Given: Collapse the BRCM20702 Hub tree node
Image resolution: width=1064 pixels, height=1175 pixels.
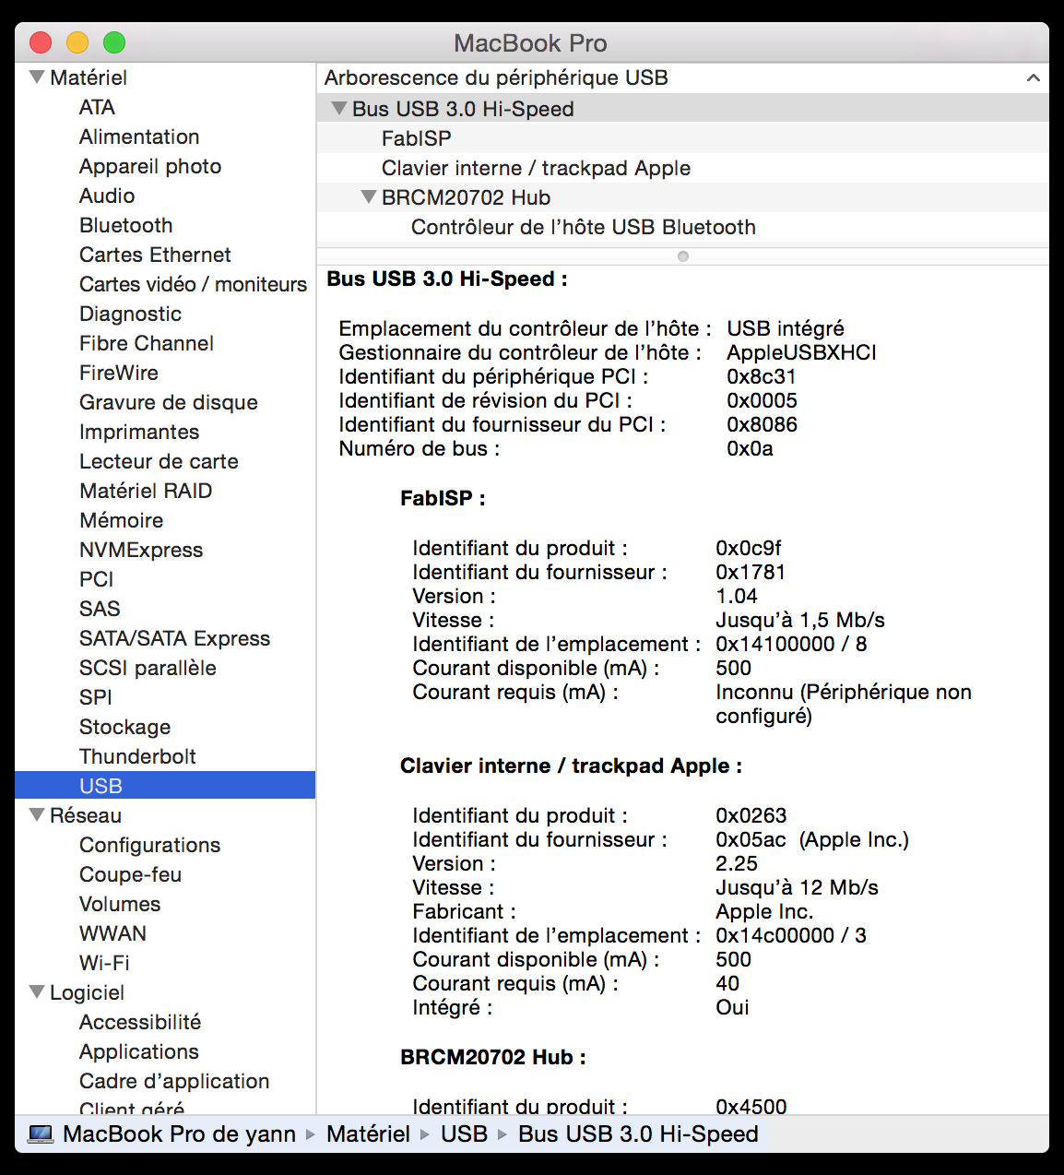Looking at the screenshot, I should [369, 197].
